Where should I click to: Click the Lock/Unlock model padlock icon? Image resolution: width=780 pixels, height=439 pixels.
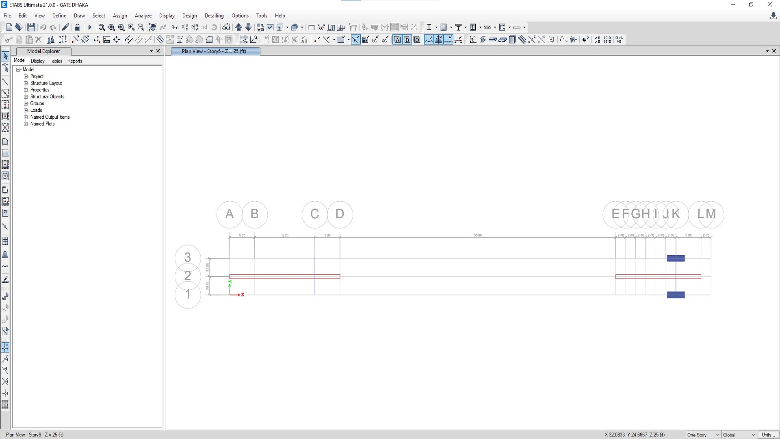[77, 27]
